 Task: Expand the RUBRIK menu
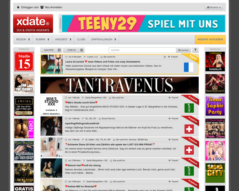pos(42,39)
